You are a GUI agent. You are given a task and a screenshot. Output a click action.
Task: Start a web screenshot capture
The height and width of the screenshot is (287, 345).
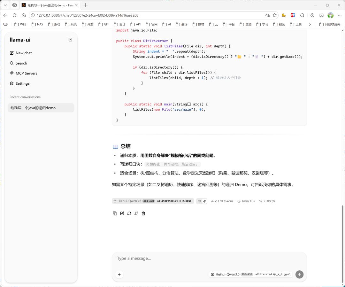[x=321, y=15]
